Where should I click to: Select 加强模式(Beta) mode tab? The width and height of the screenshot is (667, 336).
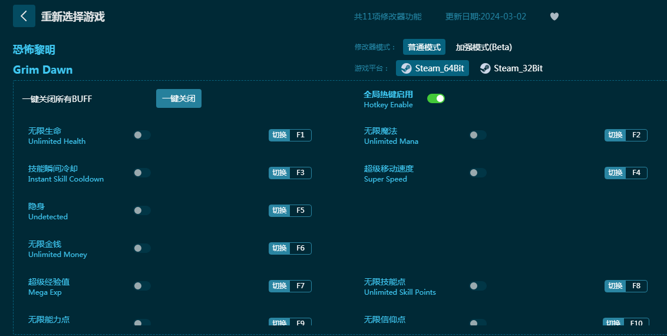tap(484, 47)
